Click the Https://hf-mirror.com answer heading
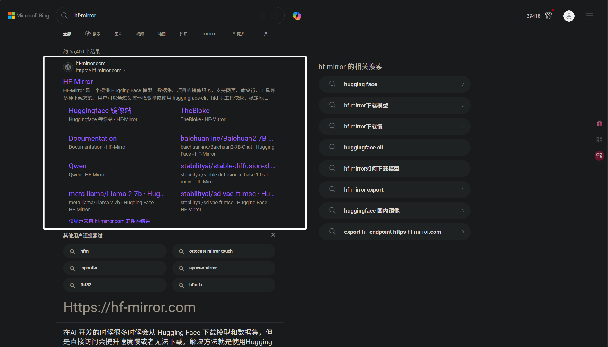 click(130, 307)
